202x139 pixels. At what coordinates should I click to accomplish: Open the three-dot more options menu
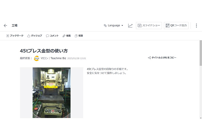(x=196, y=26)
